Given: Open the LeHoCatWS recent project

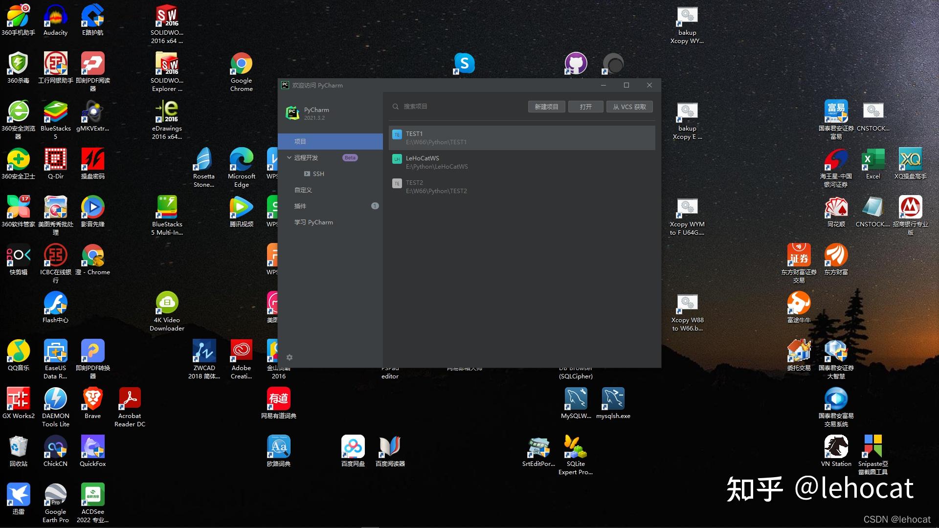Looking at the screenshot, I should click(x=521, y=162).
